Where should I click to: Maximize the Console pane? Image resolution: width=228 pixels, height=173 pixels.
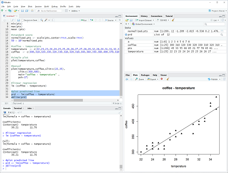tap(120, 109)
